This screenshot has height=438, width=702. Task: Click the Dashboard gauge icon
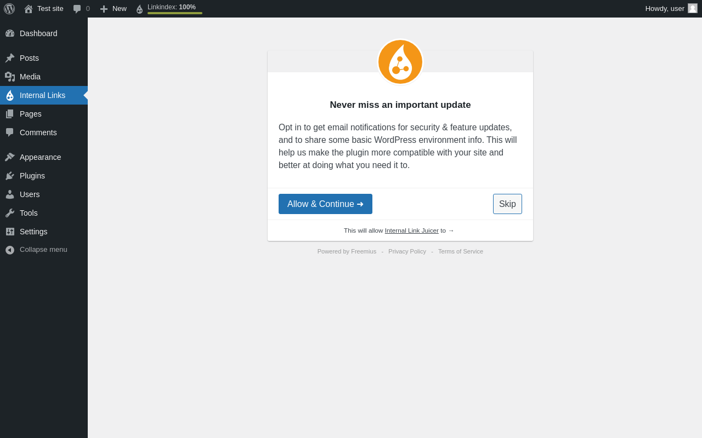pos(10,33)
